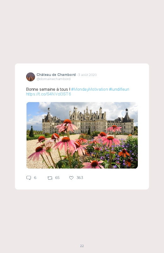The height and width of the screenshot is (253, 164).
Task: Open the @domainechambord handle
Action: pyautogui.click(x=54, y=79)
